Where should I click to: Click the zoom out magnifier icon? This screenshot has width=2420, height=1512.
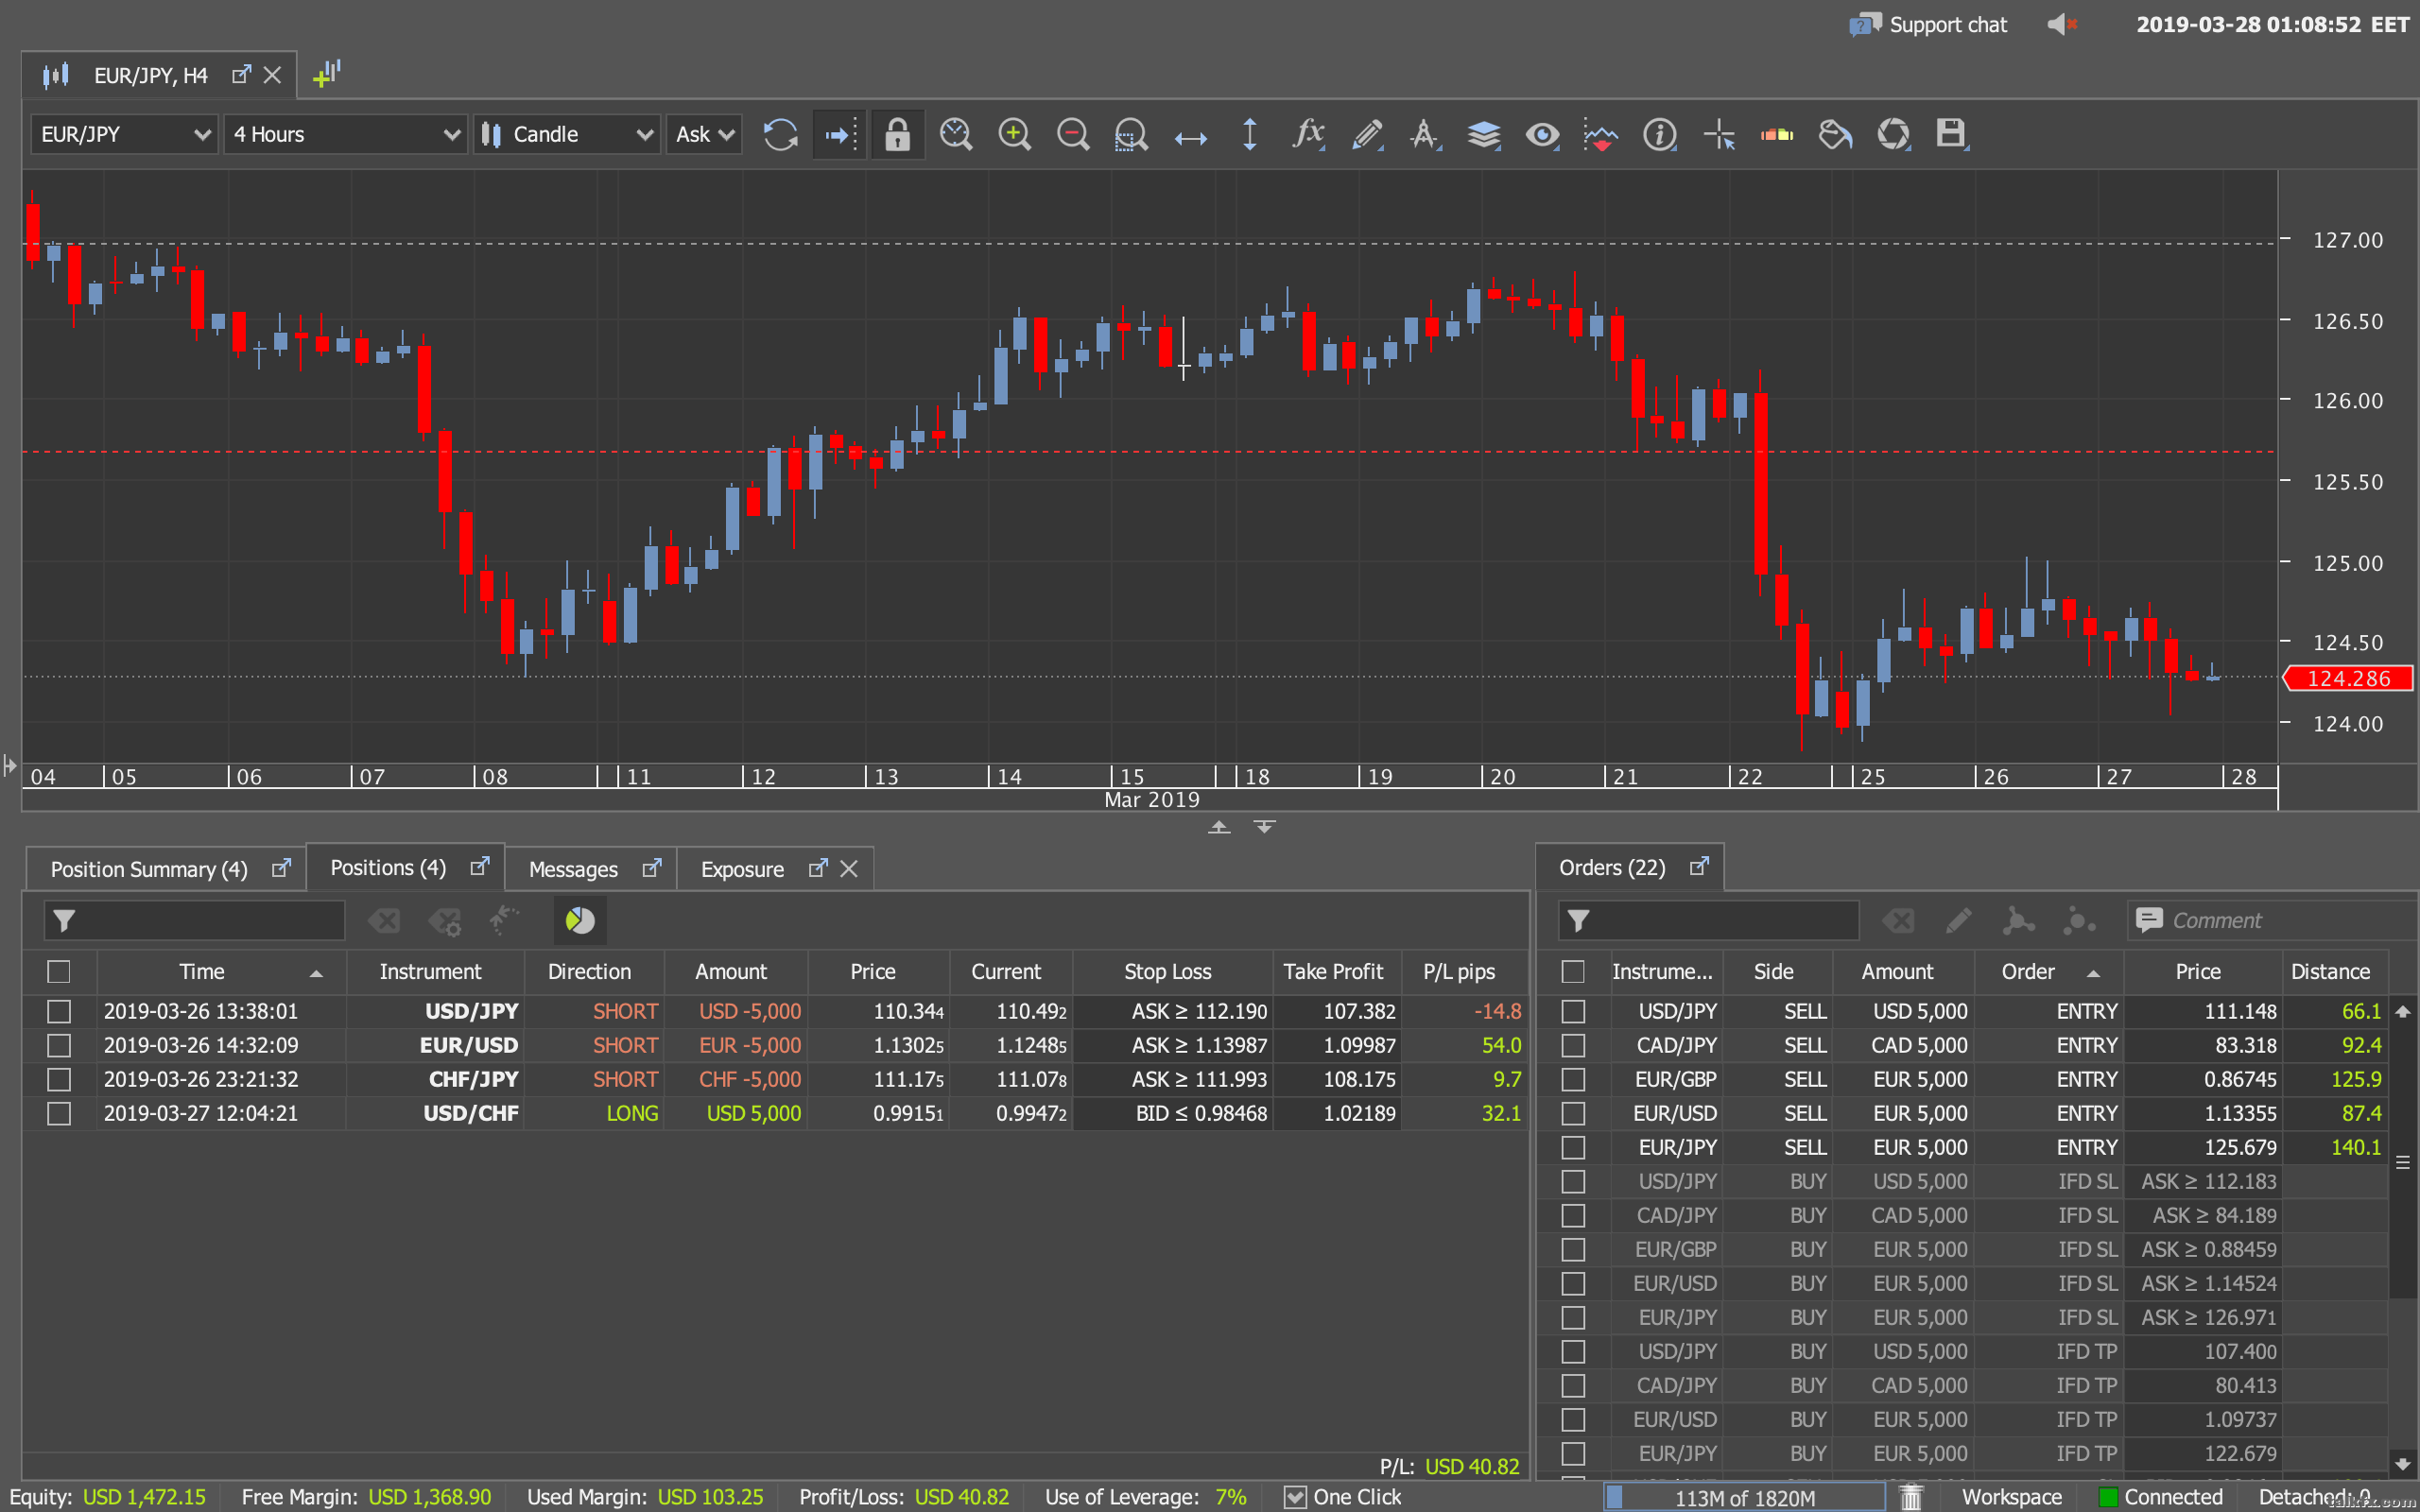point(1073,134)
